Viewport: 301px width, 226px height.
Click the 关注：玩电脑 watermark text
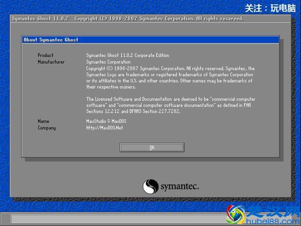coord(271,8)
